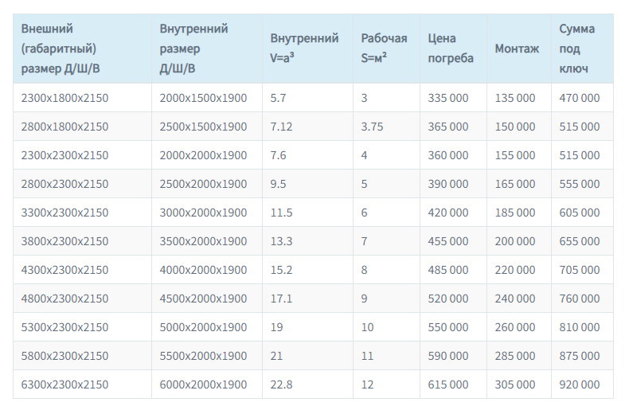The width and height of the screenshot is (629, 410).
Task: Select external size 4300x2300x2150
Action: [x=64, y=270]
